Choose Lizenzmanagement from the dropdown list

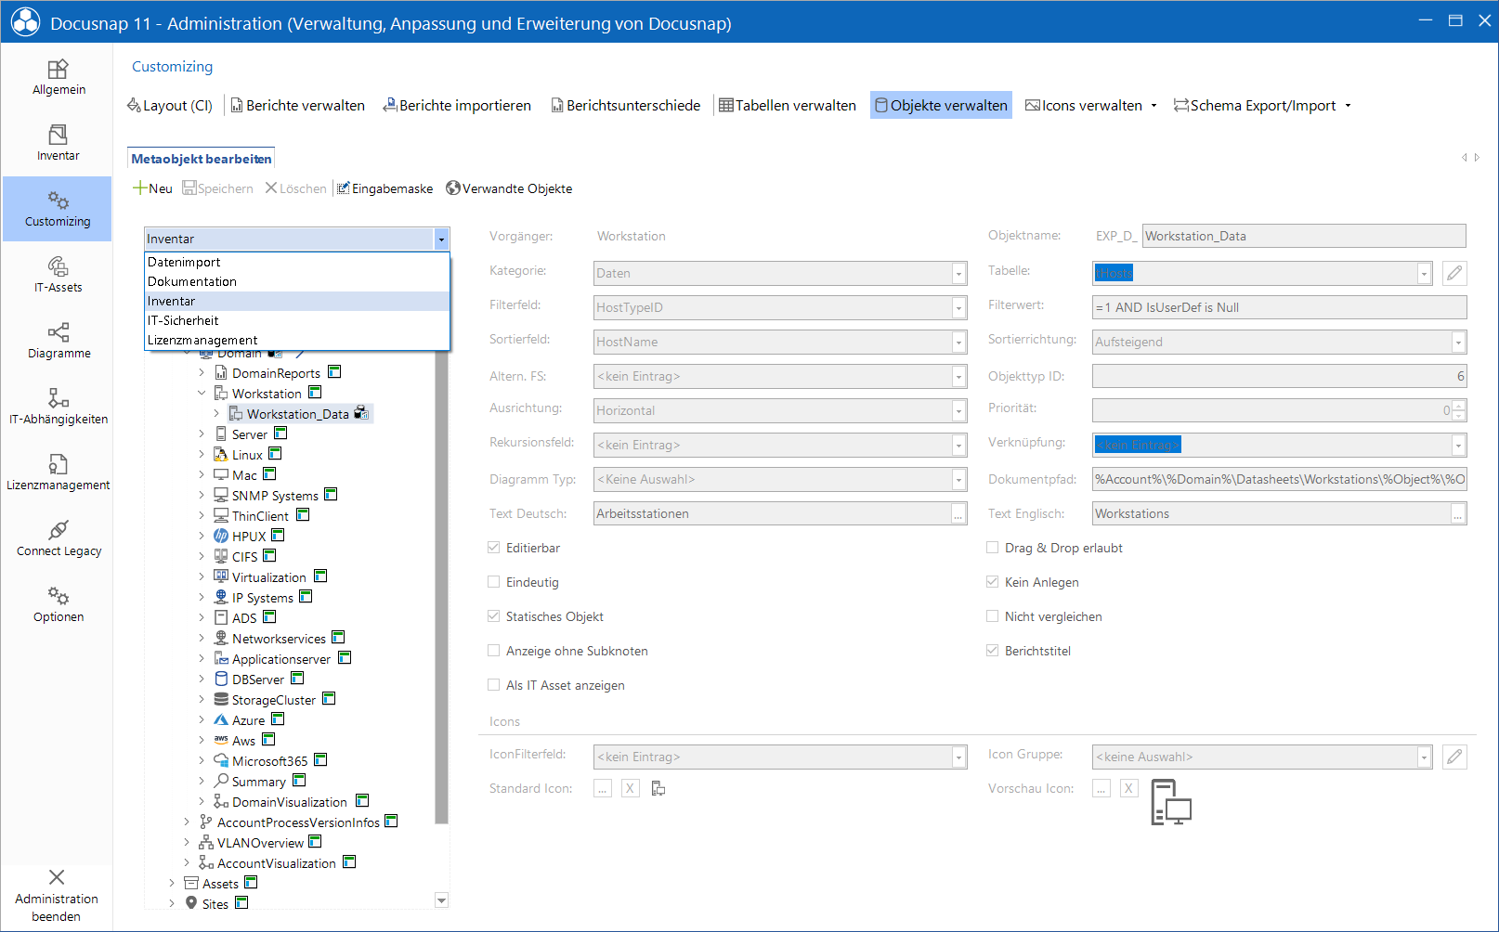tap(297, 340)
